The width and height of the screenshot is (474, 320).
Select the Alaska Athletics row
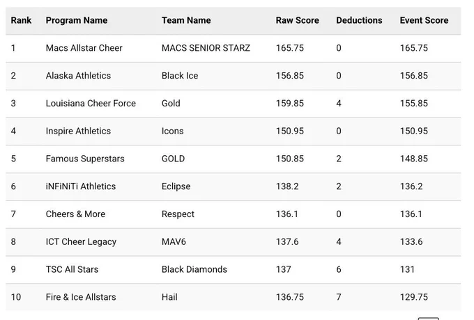tap(233, 76)
